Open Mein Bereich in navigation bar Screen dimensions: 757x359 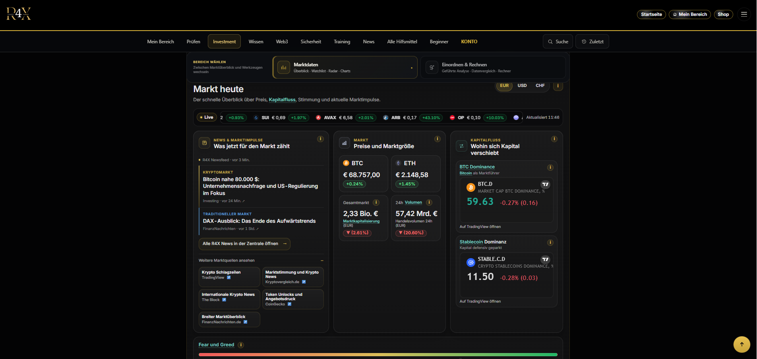tap(161, 42)
